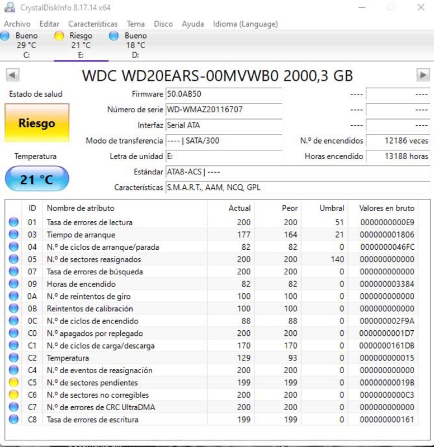Click status orb for C7 CRC UltraDMA errors
The height and width of the screenshot is (447, 434).
(x=13, y=407)
